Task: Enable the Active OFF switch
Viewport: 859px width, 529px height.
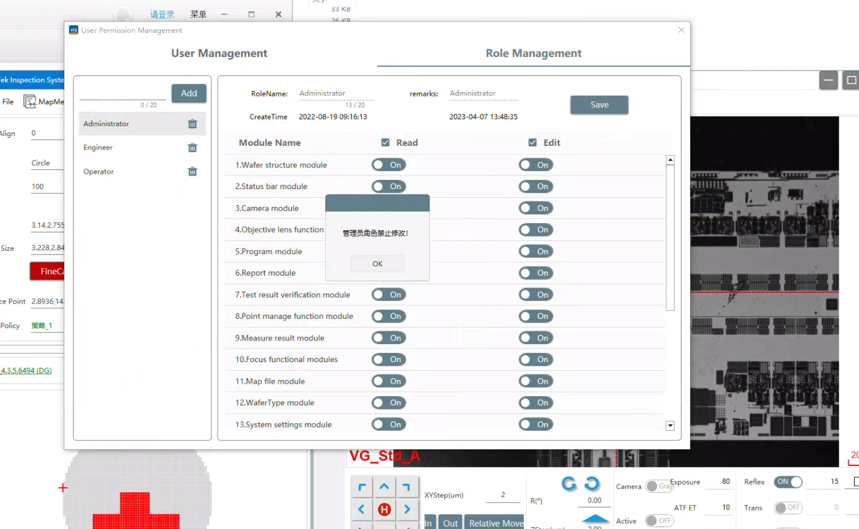Action: click(659, 521)
